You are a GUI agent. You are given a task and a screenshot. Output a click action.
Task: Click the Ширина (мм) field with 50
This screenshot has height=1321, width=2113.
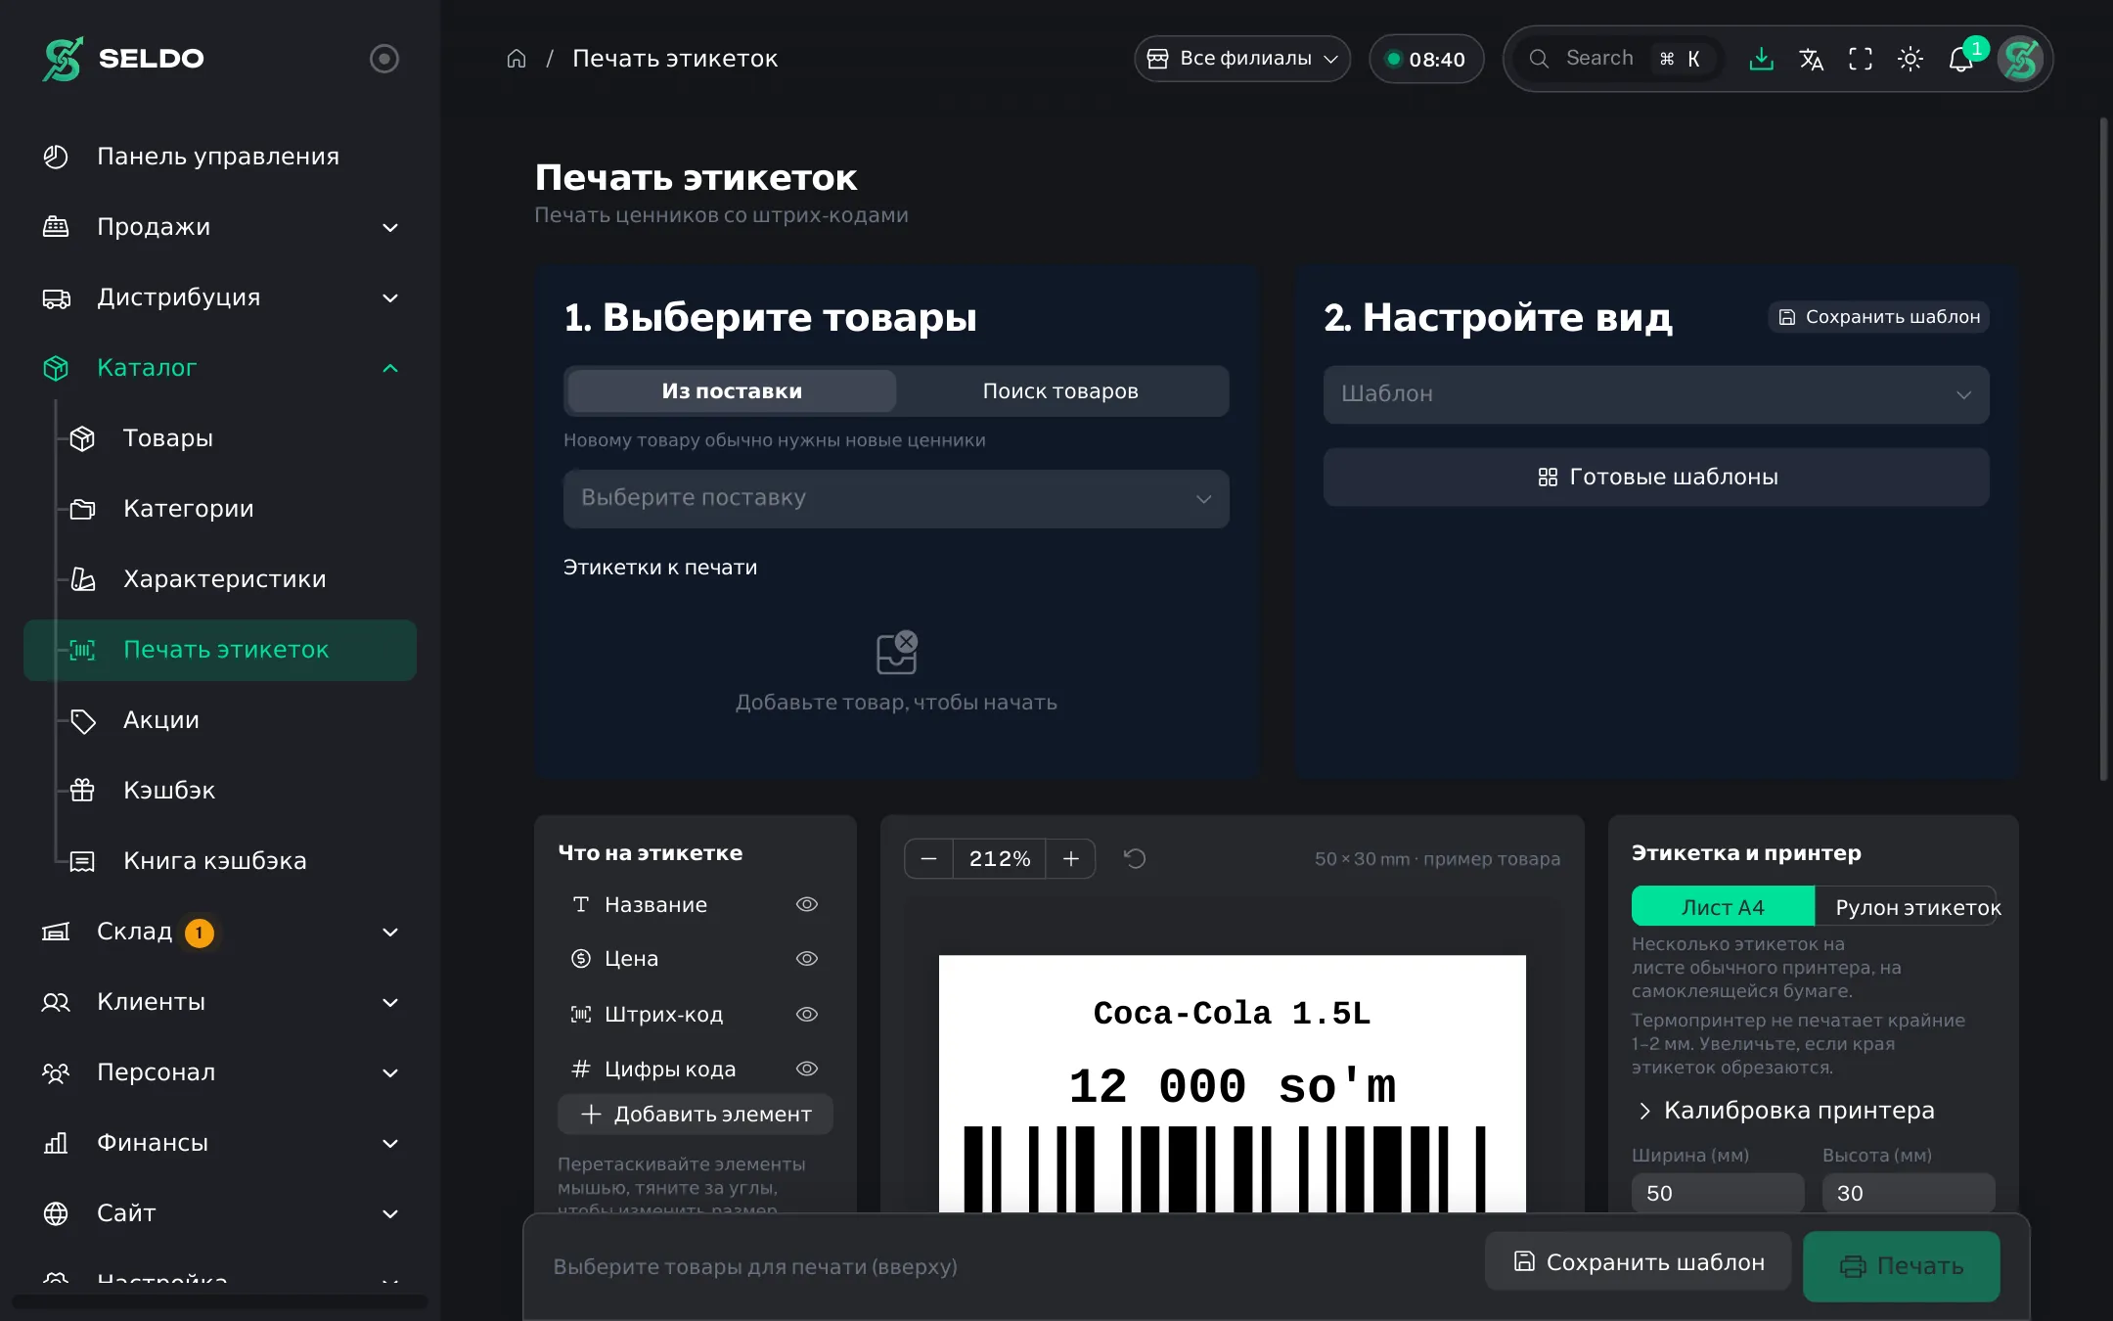tap(1718, 1194)
